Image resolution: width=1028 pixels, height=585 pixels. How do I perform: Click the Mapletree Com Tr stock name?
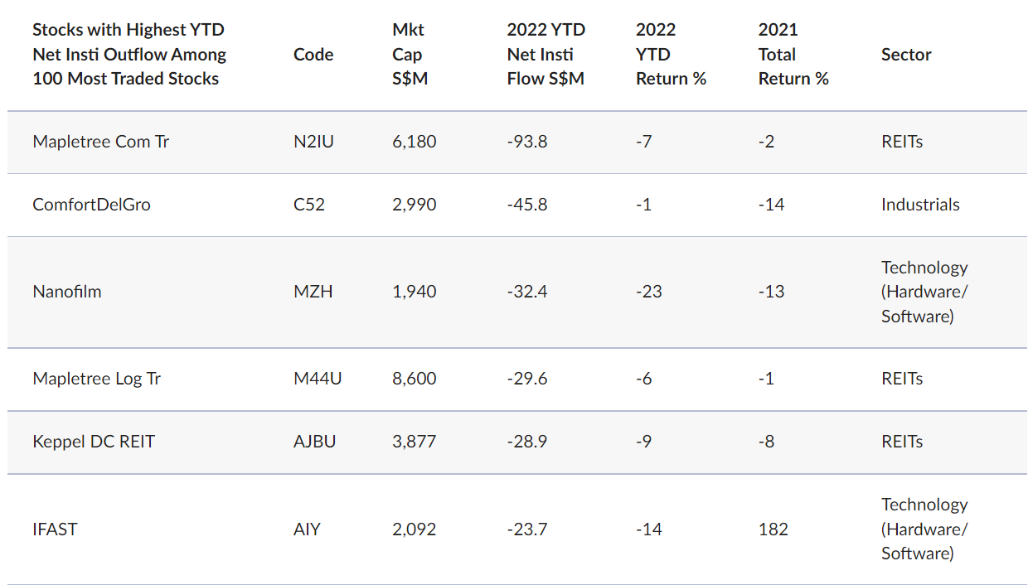click(x=100, y=142)
